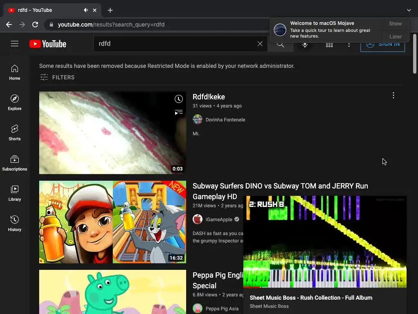This screenshot has height=314, width=418.
Task: Open the YouTube apps grid
Action: pyautogui.click(x=329, y=45)
